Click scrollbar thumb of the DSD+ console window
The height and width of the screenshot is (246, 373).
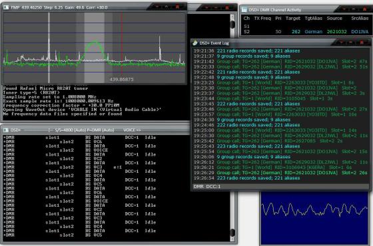[x=232, y=233]
